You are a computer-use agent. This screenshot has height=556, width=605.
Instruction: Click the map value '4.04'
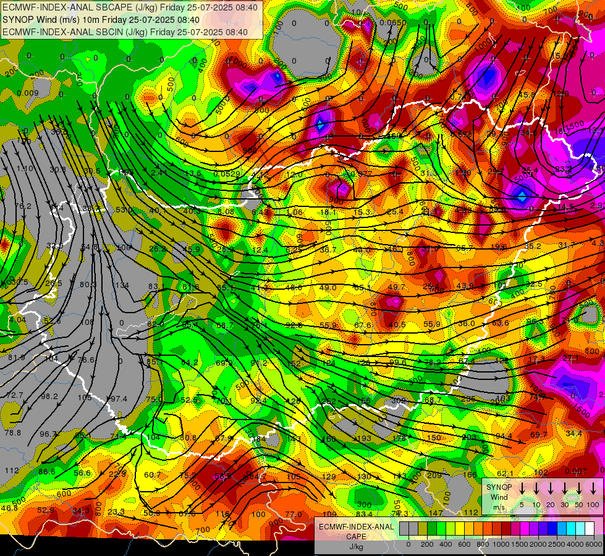point(17,319)
